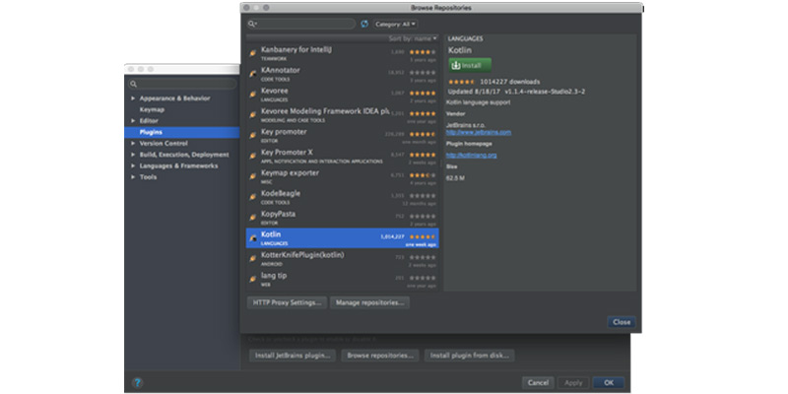Click the star rating of Kotlin in details
The image size is (788, 394).
[461, 82]
